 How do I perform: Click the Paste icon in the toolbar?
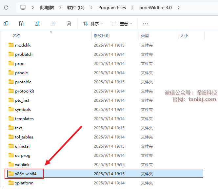coord(22,24)
